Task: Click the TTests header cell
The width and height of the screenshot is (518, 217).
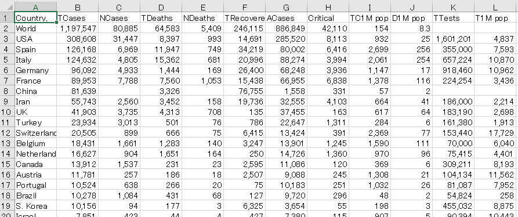Action: click(453, 18)
